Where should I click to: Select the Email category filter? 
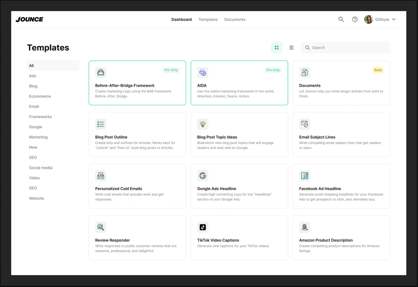(34, 106)
